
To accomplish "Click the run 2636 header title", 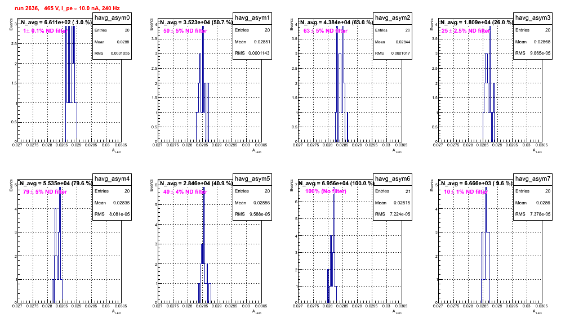I will coord(67,8).
